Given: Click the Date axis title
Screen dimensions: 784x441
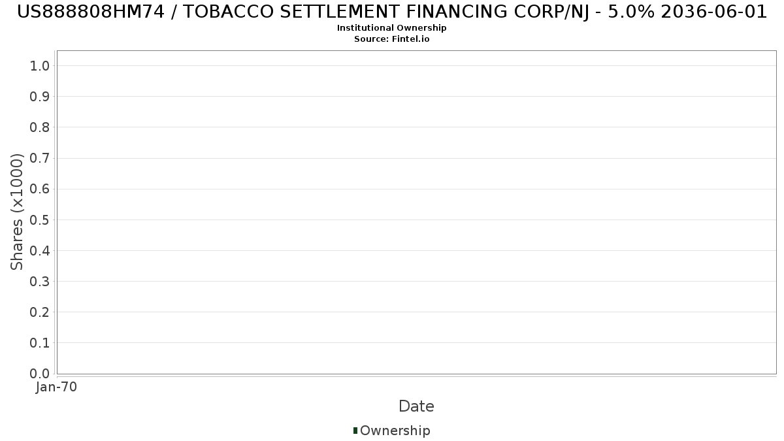Looking at the screenshot, I should 416,406.
